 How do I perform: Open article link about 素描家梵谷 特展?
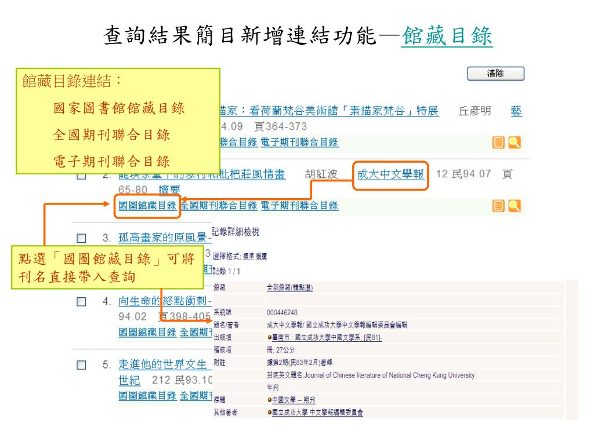tap(329, 111)
